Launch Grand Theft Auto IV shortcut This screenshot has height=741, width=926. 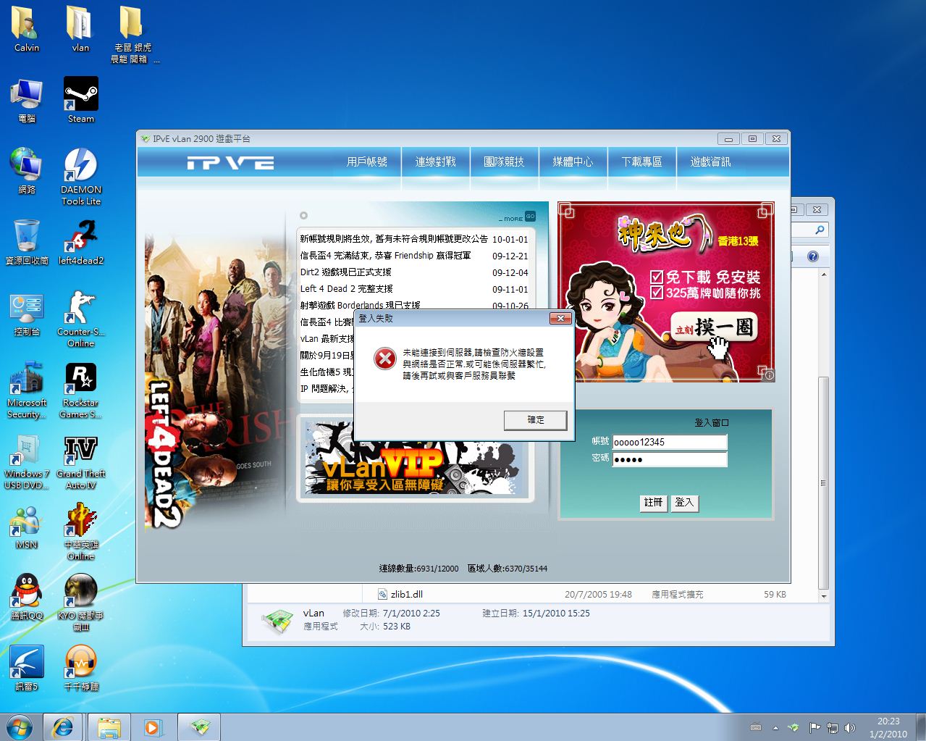point(80,451)
